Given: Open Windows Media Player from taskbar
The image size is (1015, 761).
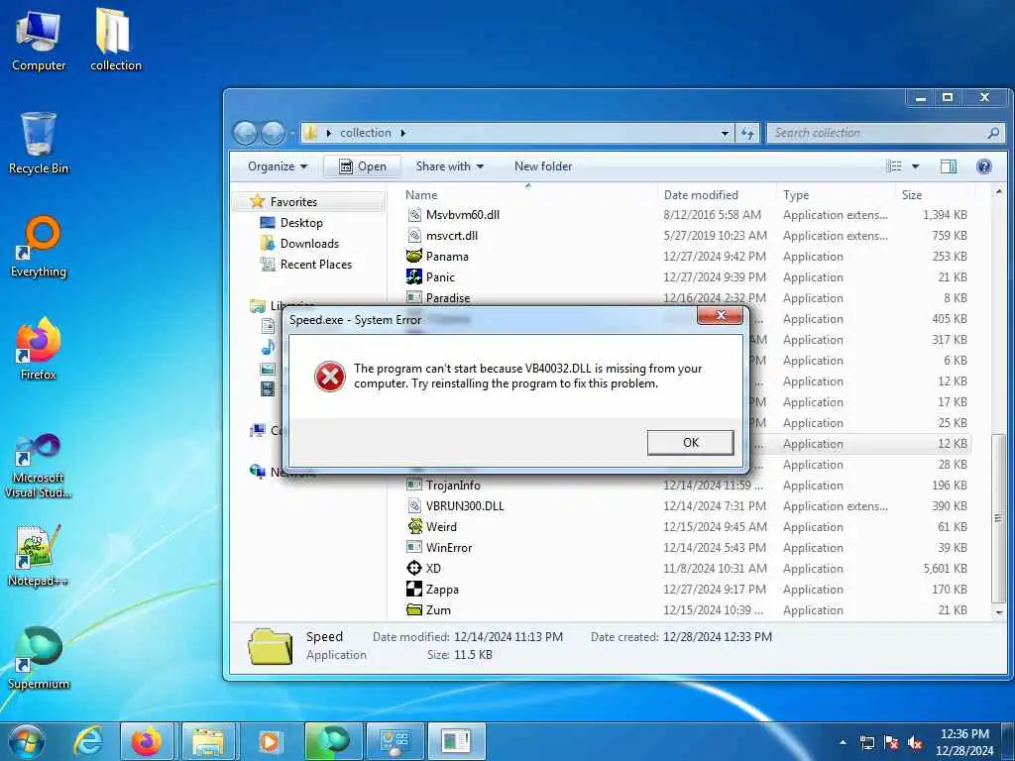Looking at the screenshot, I should coord(271,741).
